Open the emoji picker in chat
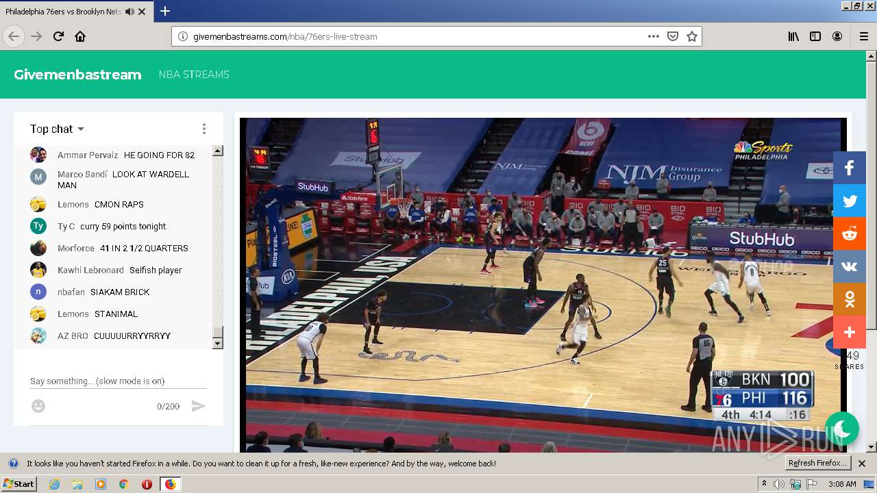The image size is (877, 493). click(38, 406)
